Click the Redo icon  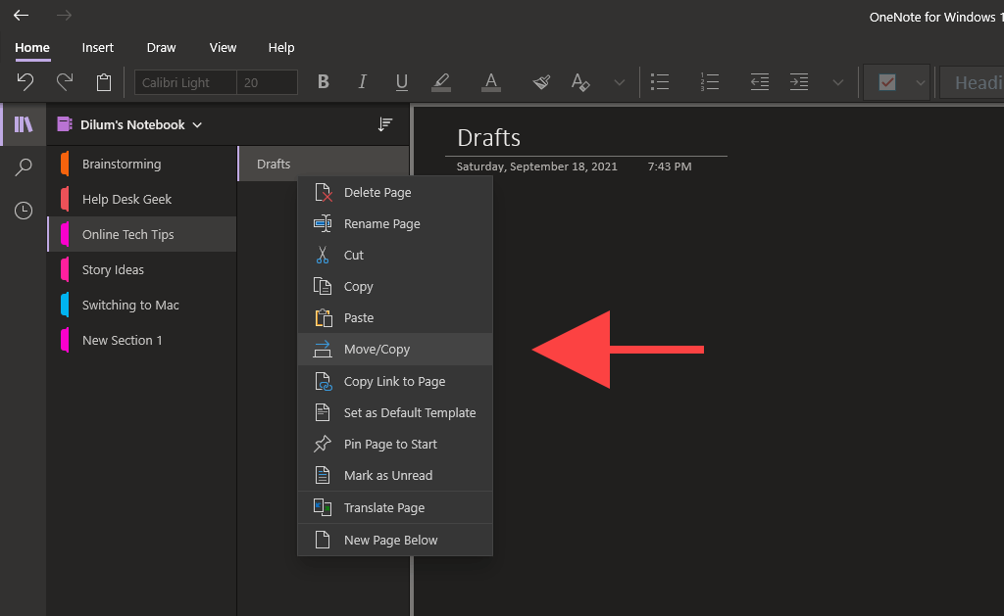click(64, 82)
